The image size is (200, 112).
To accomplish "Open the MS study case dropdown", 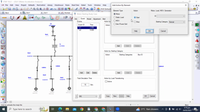I will click(88, 96).
